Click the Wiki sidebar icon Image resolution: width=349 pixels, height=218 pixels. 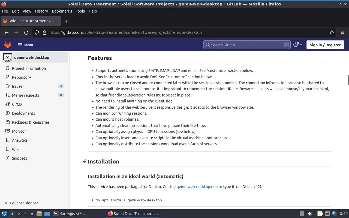(7, 149)
